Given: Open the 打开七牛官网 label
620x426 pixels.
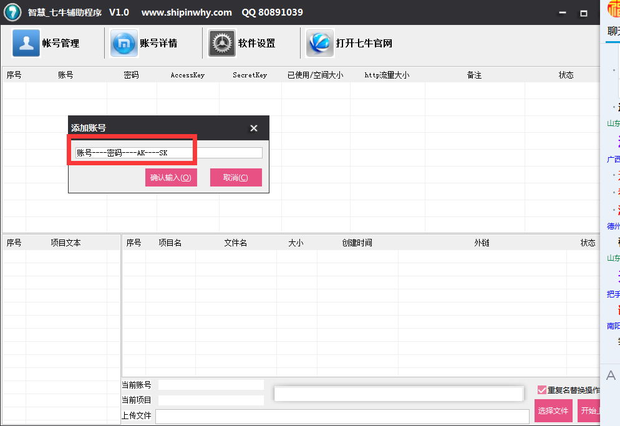Looking at the screenshot, I should click(x=364, y=43).
